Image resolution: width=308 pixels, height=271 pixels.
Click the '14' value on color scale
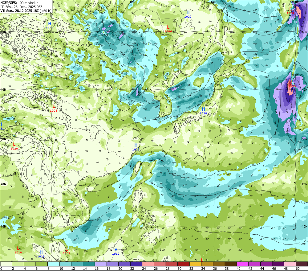pyautogui.click(x=85, y=269)
